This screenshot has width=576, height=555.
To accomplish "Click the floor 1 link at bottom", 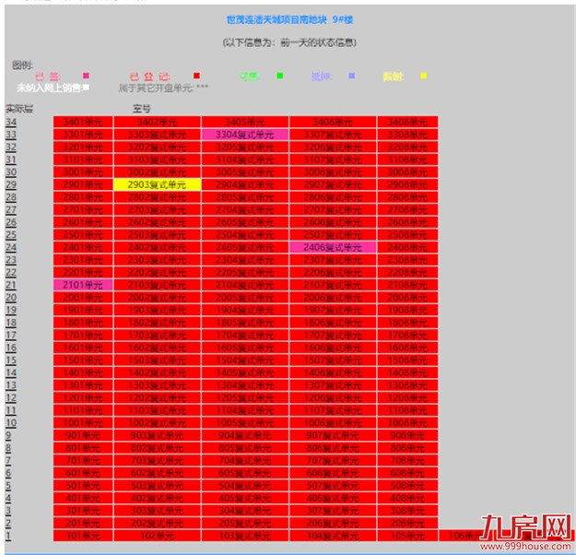I will (x=8, y=535).
